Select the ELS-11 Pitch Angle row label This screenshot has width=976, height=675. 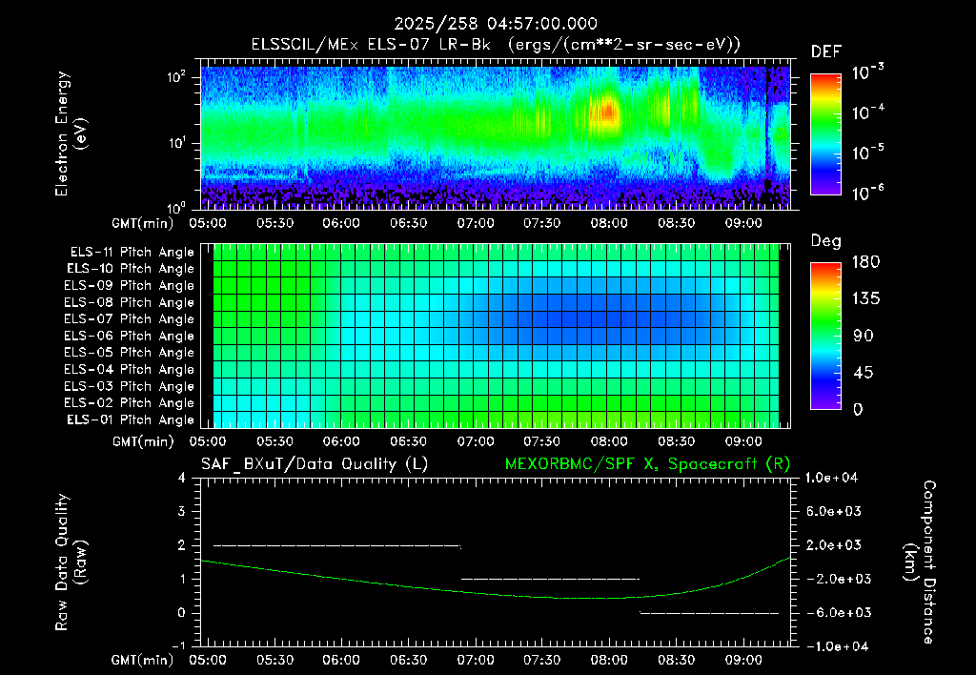132,253
